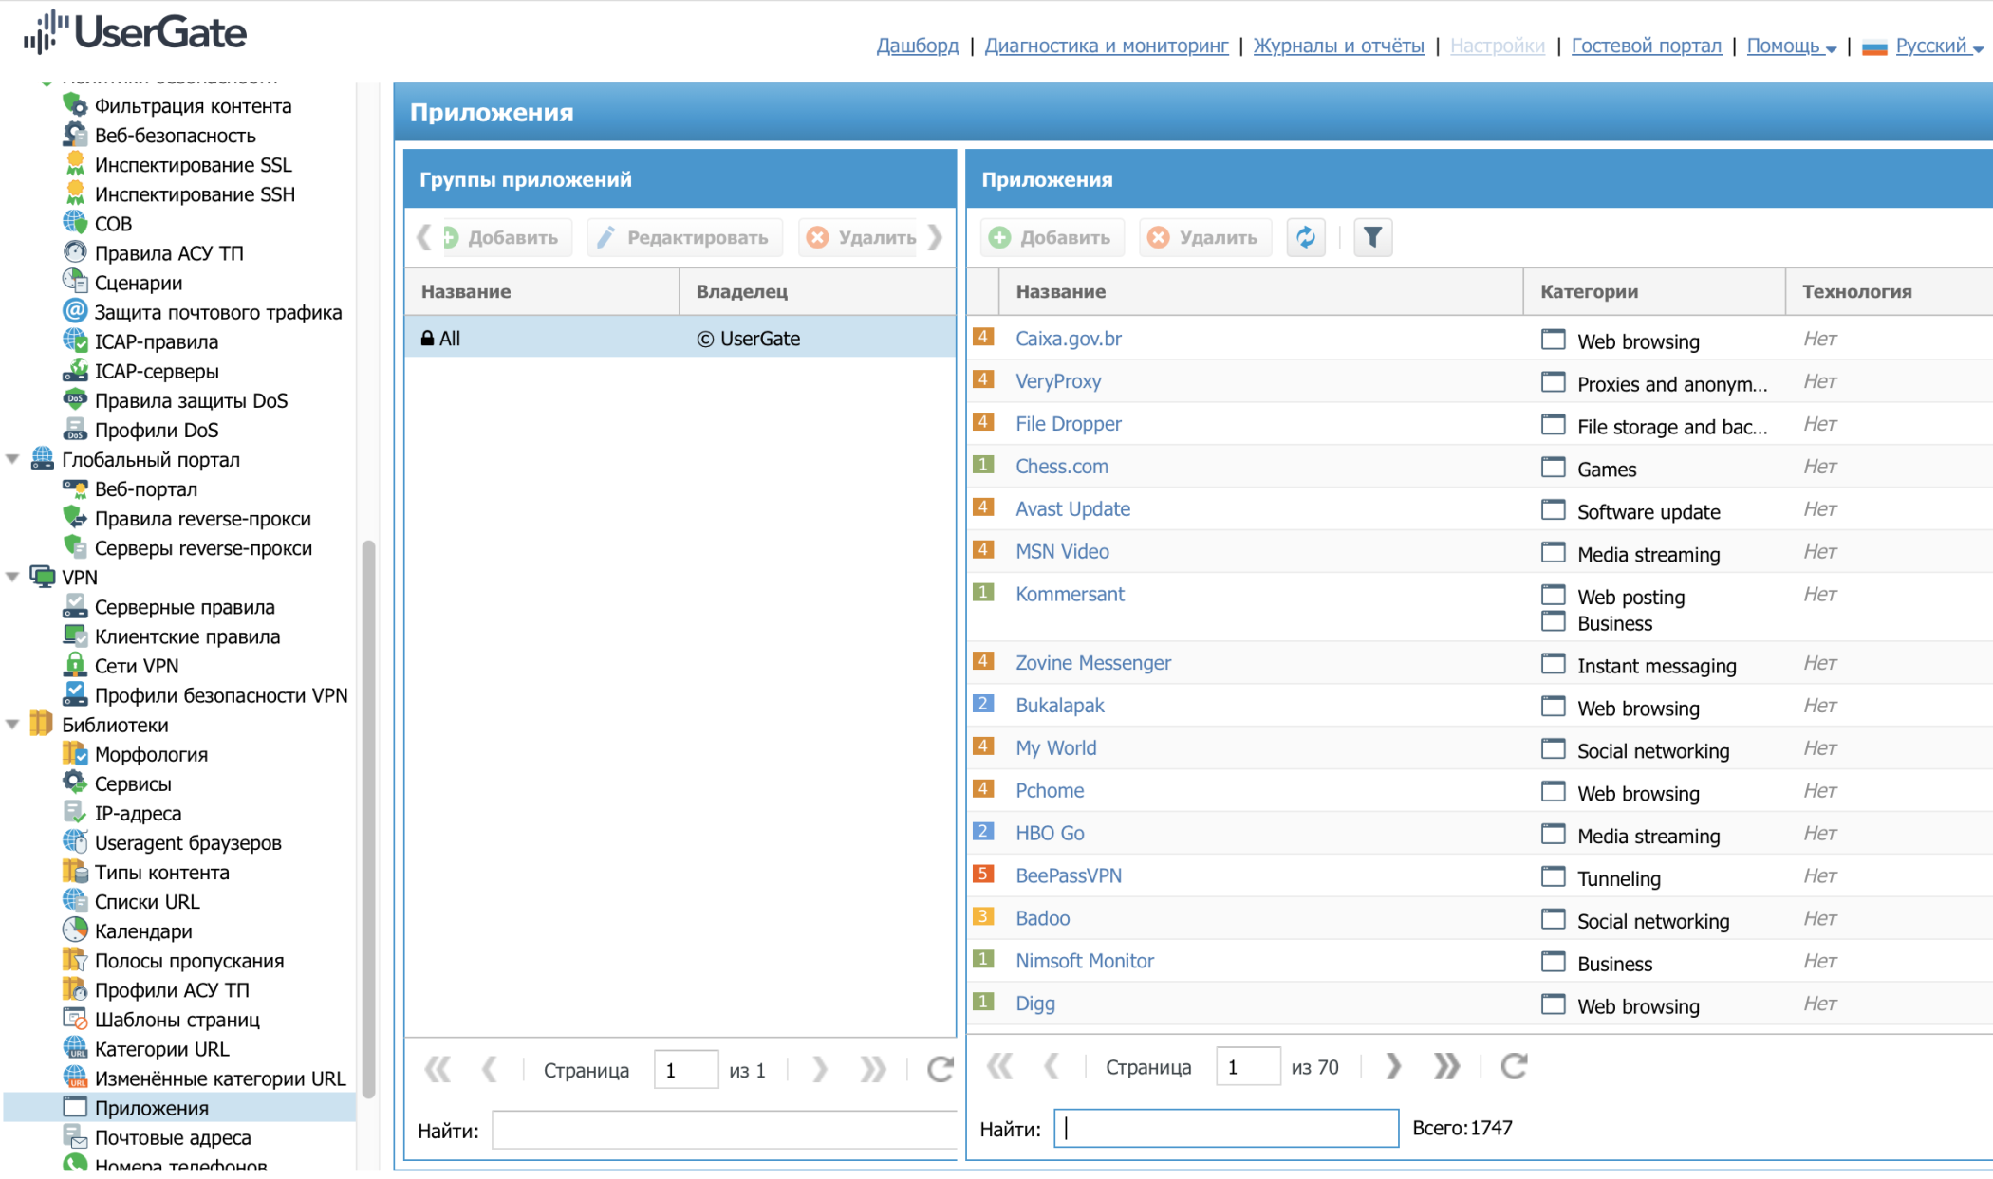This screenshot has width=1993, height=1179.
Task: Open the HBO Go application link
Action: [x=1050, y=833]
